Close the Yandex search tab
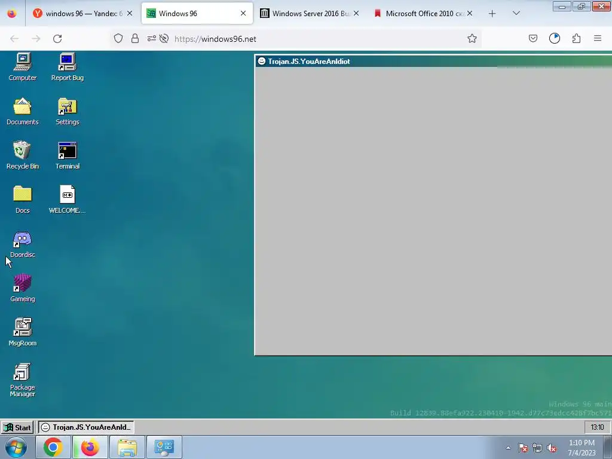Screen dimensions: 612x459 tap(130, 14)
